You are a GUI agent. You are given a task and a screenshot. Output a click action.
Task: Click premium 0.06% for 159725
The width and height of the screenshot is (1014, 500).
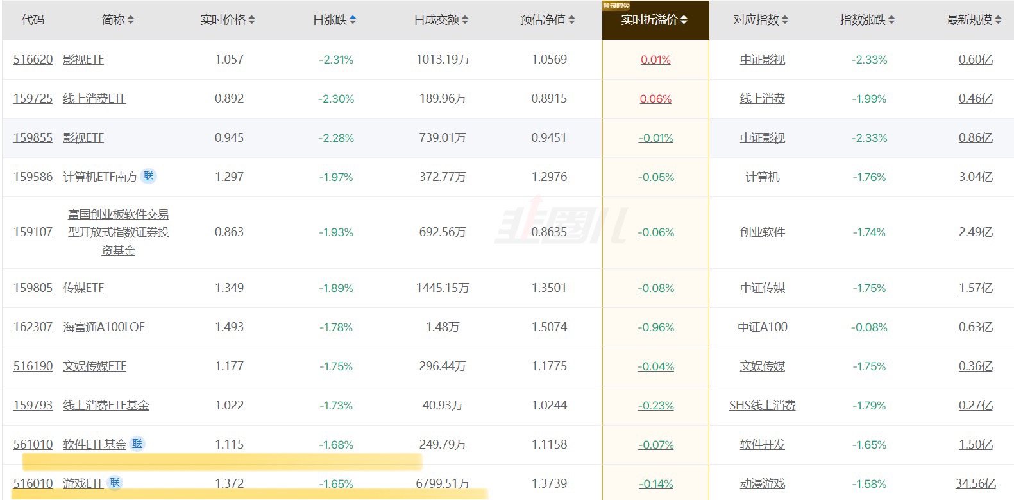655,99
